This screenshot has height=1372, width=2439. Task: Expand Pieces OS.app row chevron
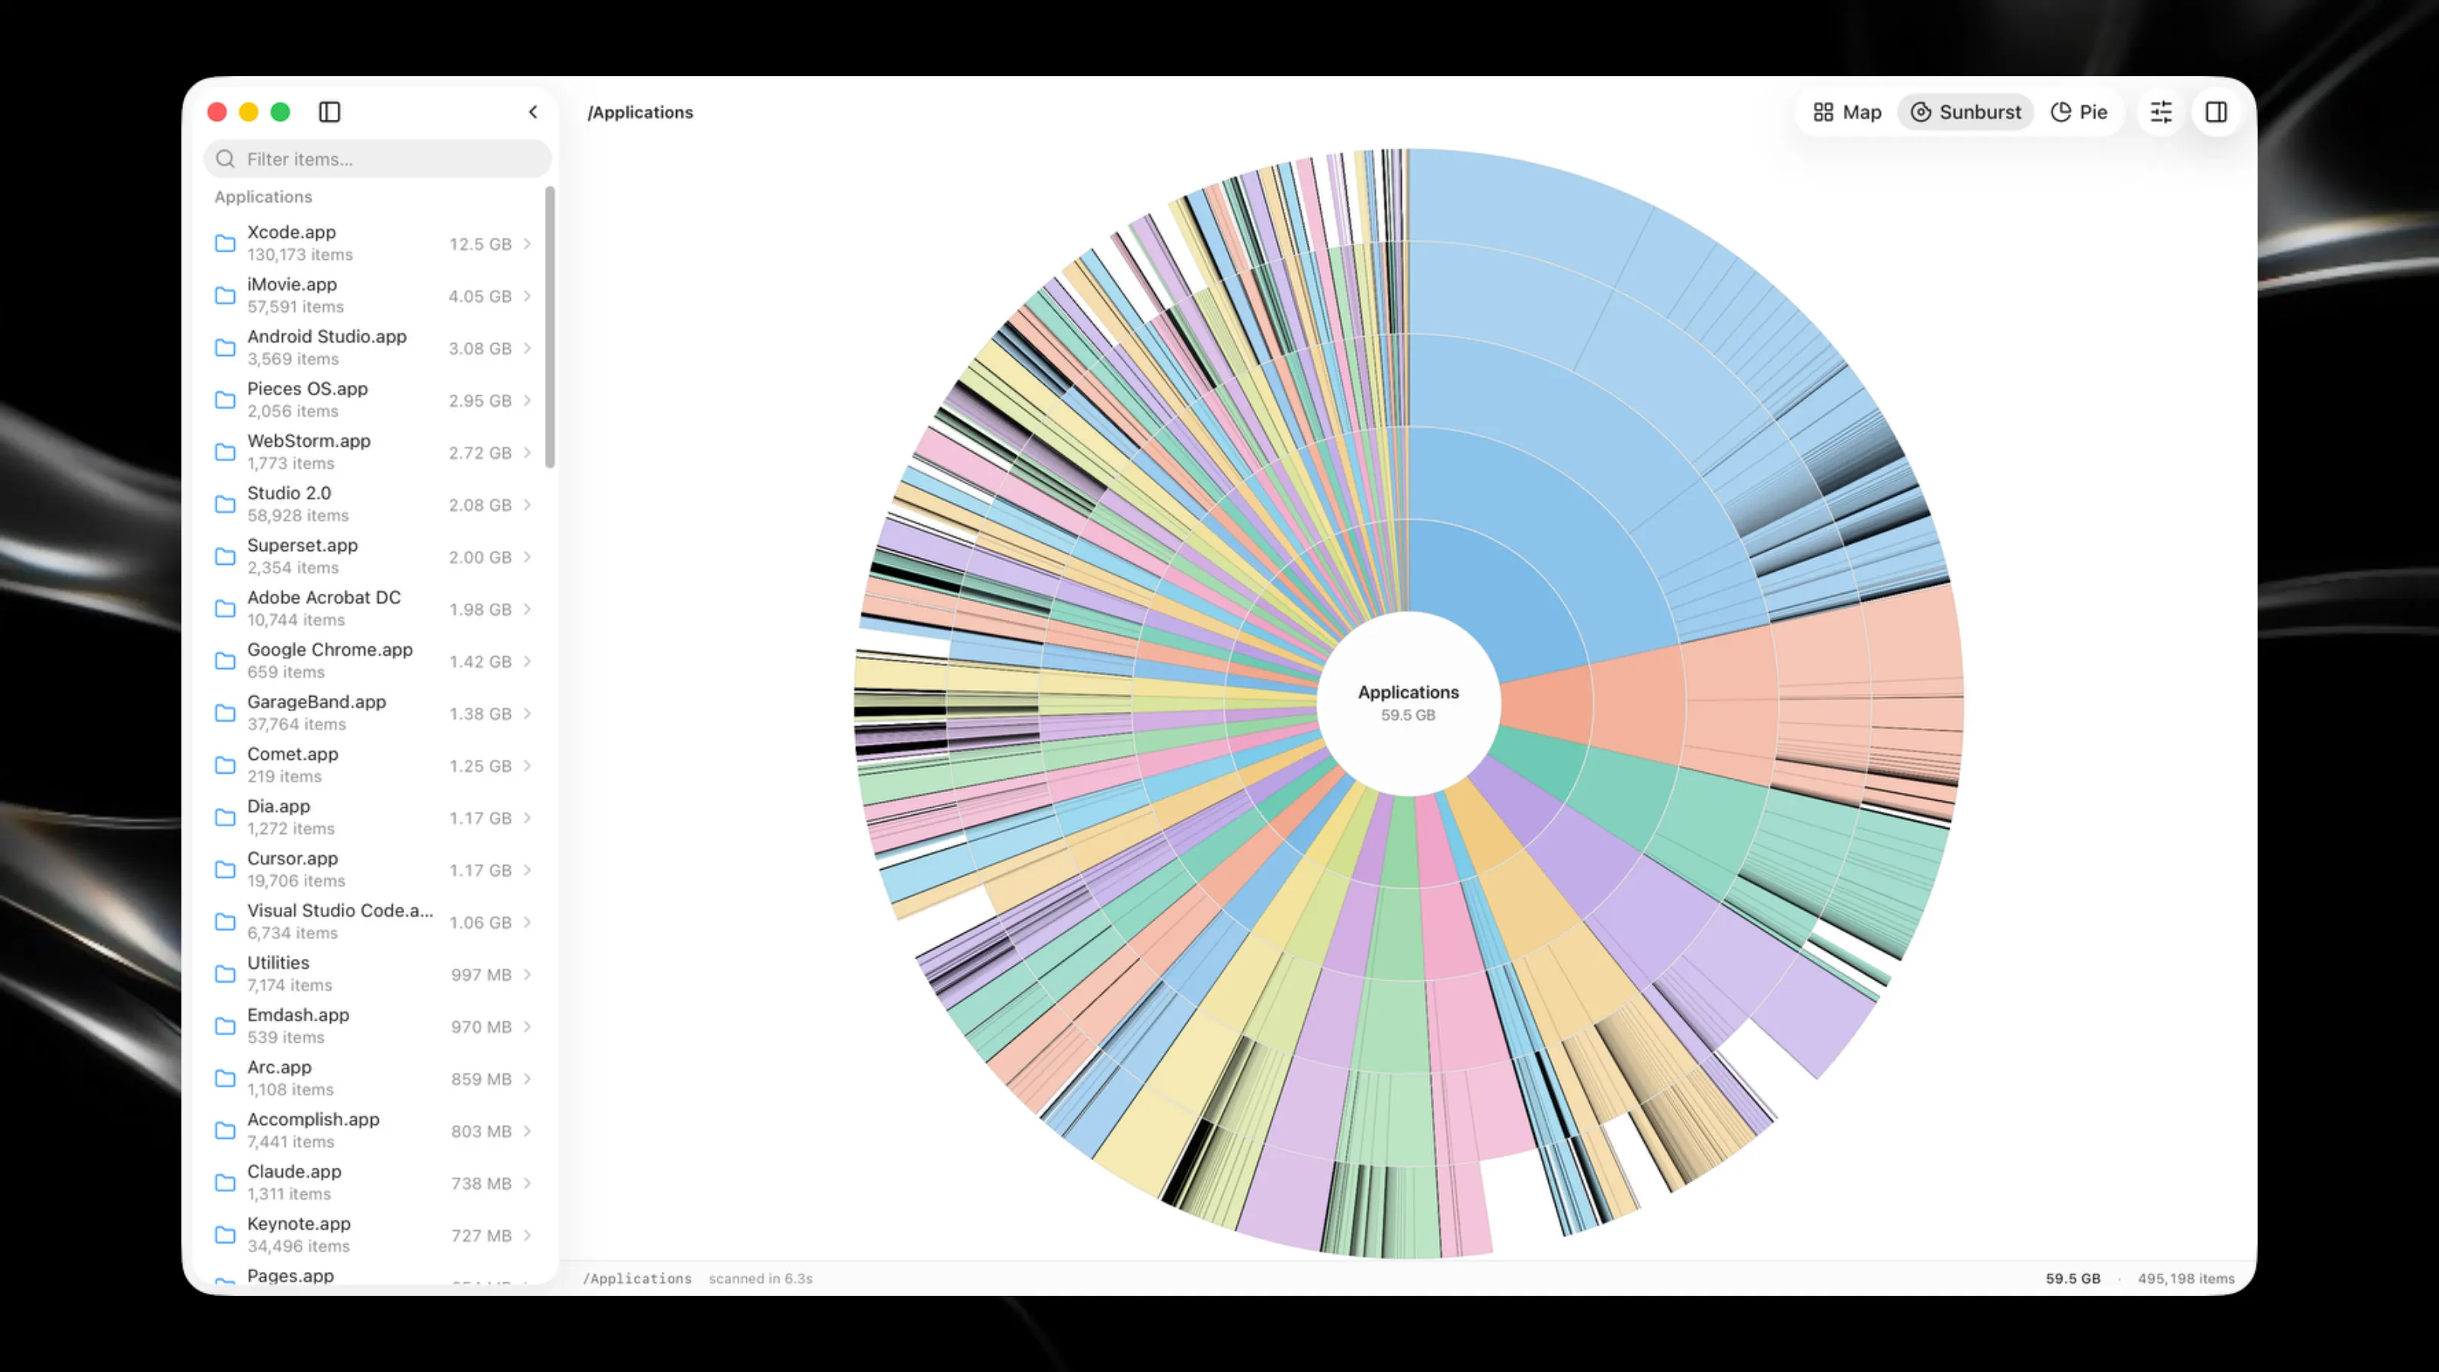tap(527, 399)
